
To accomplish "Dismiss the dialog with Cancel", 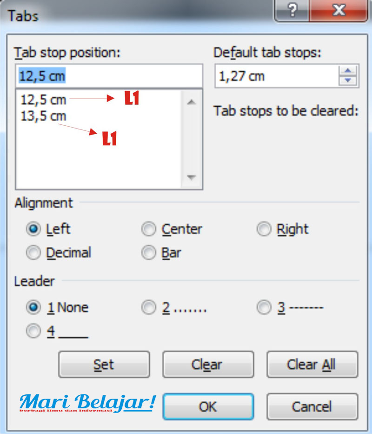I will click(x=312, y=407).
